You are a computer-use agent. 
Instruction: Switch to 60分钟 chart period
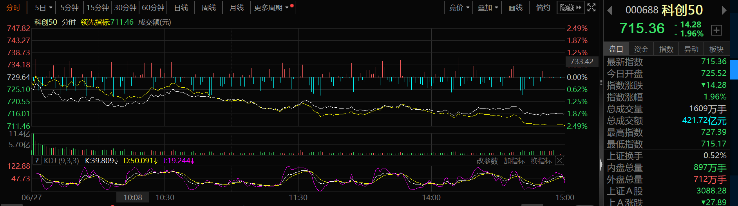(153, 7)
